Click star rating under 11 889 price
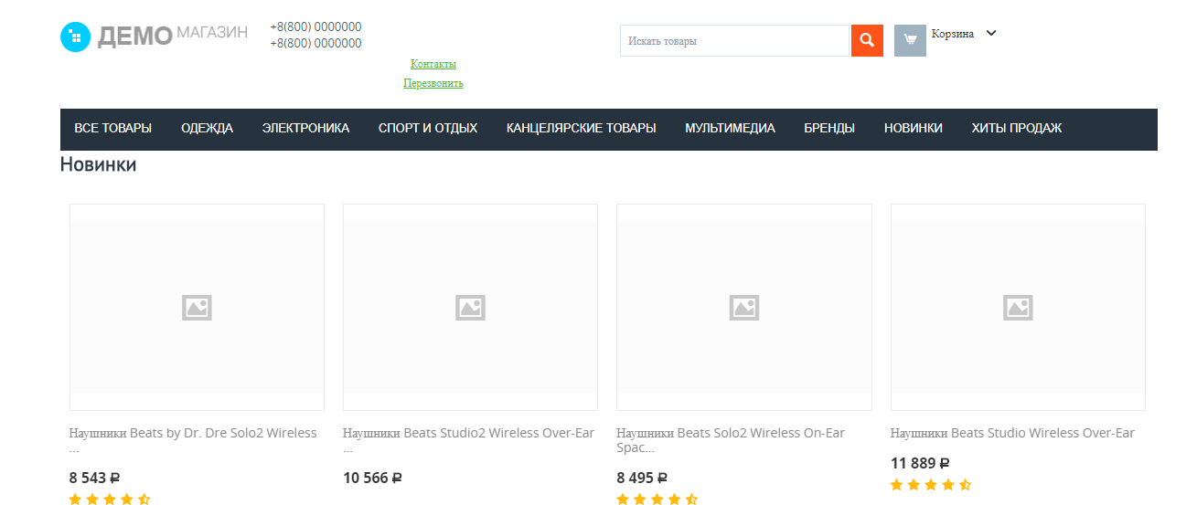 (931, 485)
